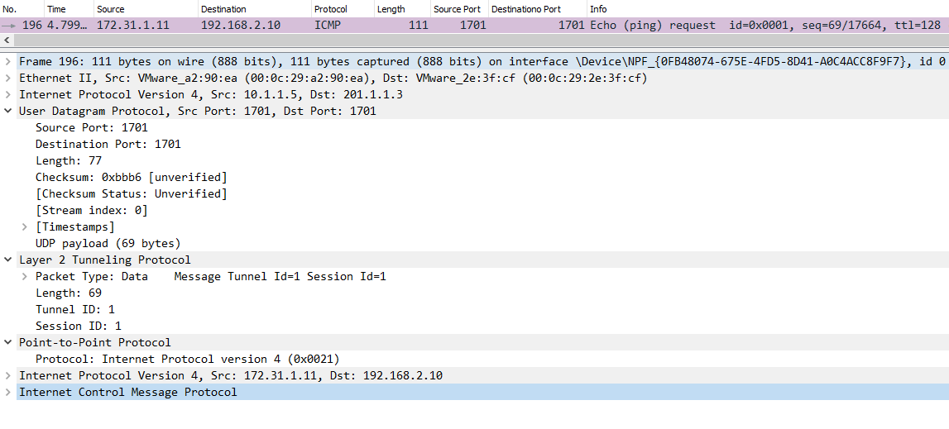Select the UDP Length: 77 field
This screenshot has width=949, height=429.
(x=69, y=160)
